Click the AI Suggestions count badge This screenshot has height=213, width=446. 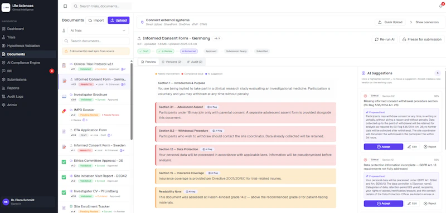click(438, 73)
